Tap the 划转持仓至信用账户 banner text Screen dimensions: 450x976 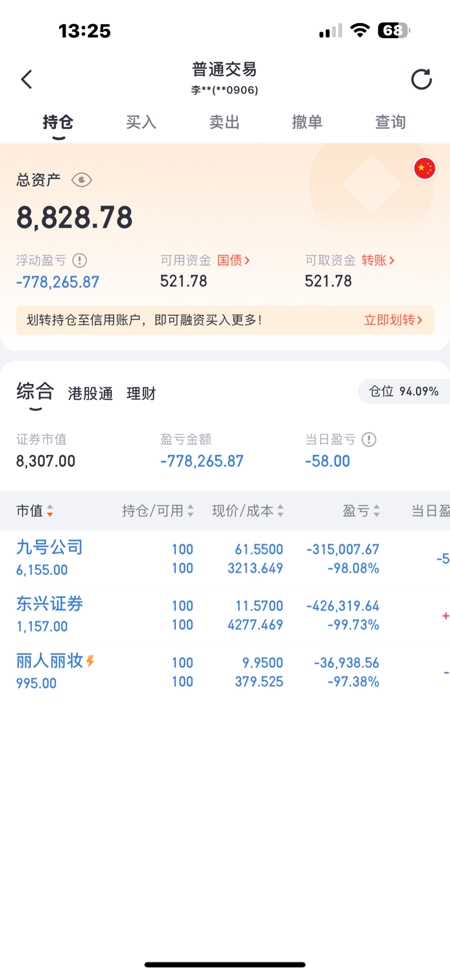[x=144, y=320]
